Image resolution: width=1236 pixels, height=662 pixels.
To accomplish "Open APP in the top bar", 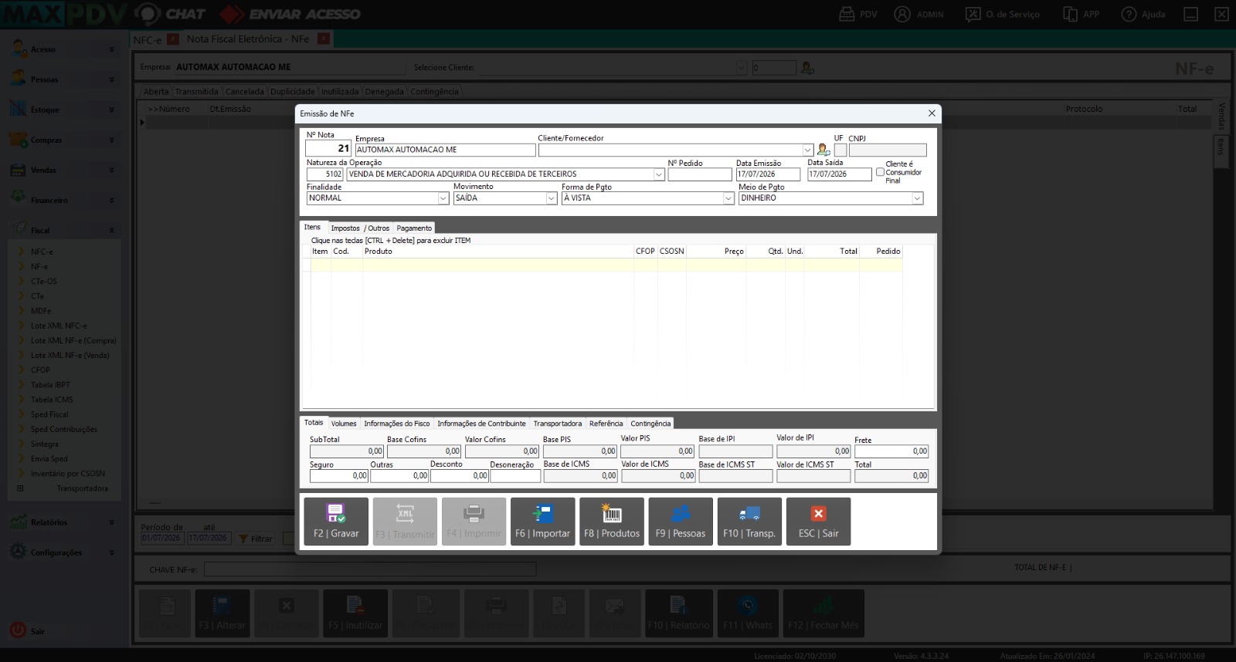I will point(1081,14).
